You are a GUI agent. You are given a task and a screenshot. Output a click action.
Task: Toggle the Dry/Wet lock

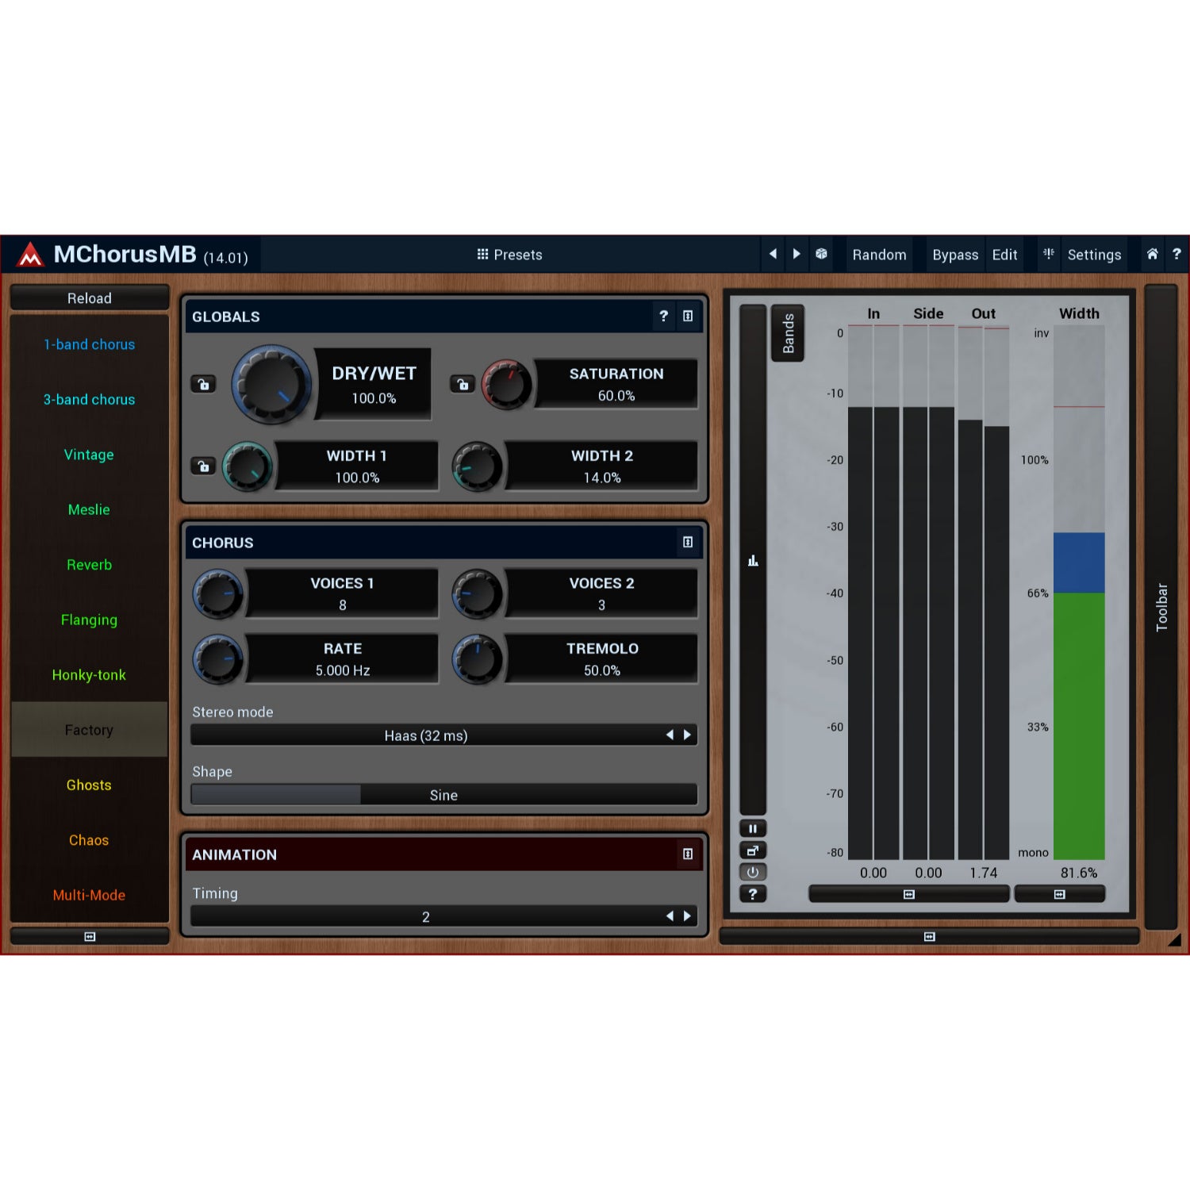tap(203, 384)
